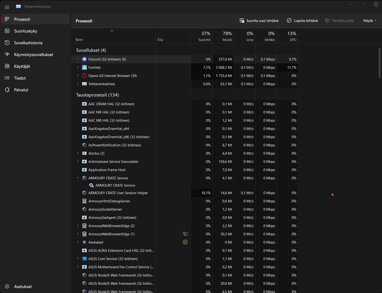This screenshot has height=293, width=382.
Task: Click the ArmourySocketServer icon
Action: (84, 209)
